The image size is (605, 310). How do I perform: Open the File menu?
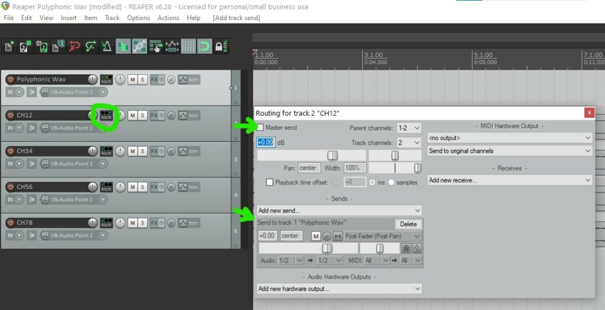8,18
